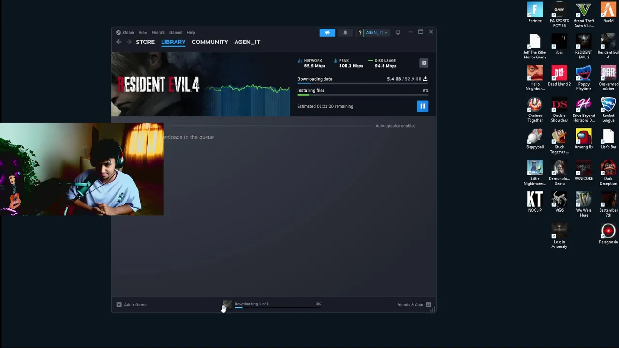Select the Grand Theft Auto V shortcut
The height and width of the screenshot is (348, 619).
click(x=584, y=14)
